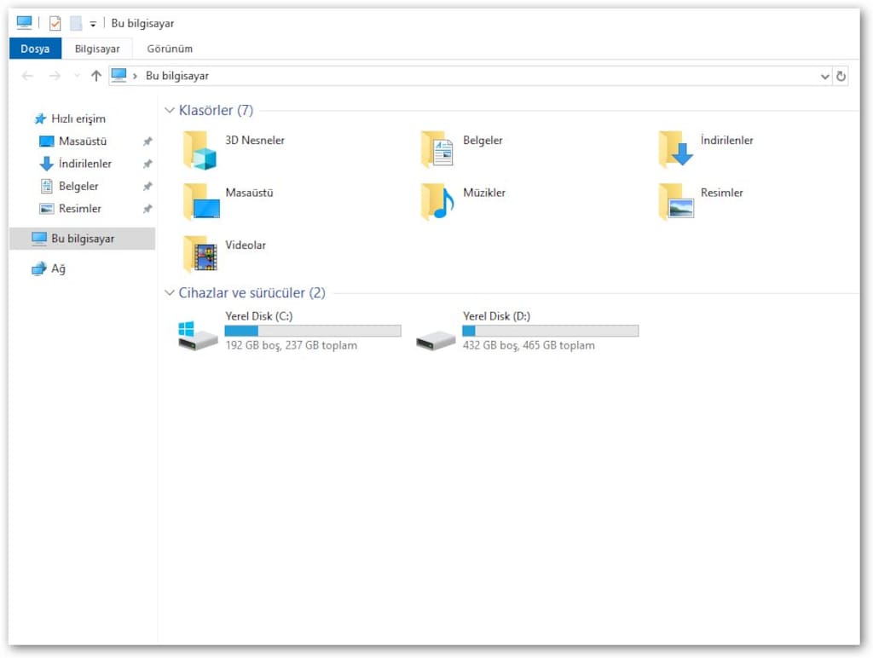Screen dimensions: 873x658
Task: Click the D: drive capacity bar
Action: tap(551, 331)
